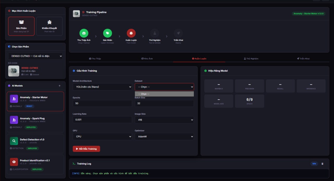Click DEPLOYED badge of Defect Detection v1.0
Screen dimensions: 334x181
[32, 148]
